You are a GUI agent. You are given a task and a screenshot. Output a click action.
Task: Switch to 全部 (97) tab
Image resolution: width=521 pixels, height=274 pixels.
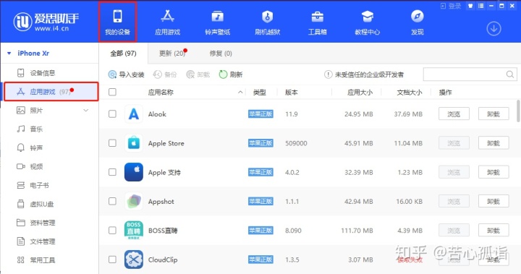point(123,53)
